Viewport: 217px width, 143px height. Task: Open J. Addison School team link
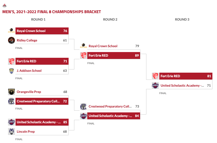[29, 71]
